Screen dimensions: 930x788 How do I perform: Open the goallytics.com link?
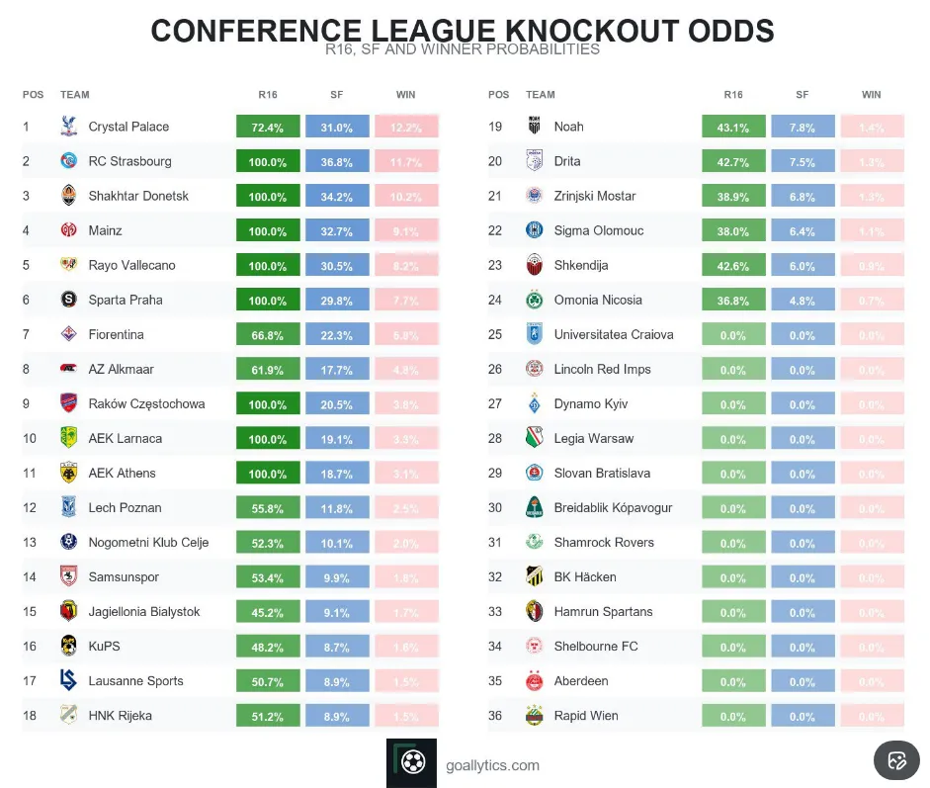[492, 764]
